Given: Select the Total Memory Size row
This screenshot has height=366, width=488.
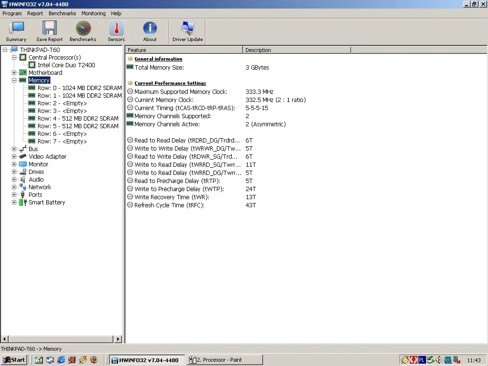Looking at the screenshot, I should click(306, 67).
